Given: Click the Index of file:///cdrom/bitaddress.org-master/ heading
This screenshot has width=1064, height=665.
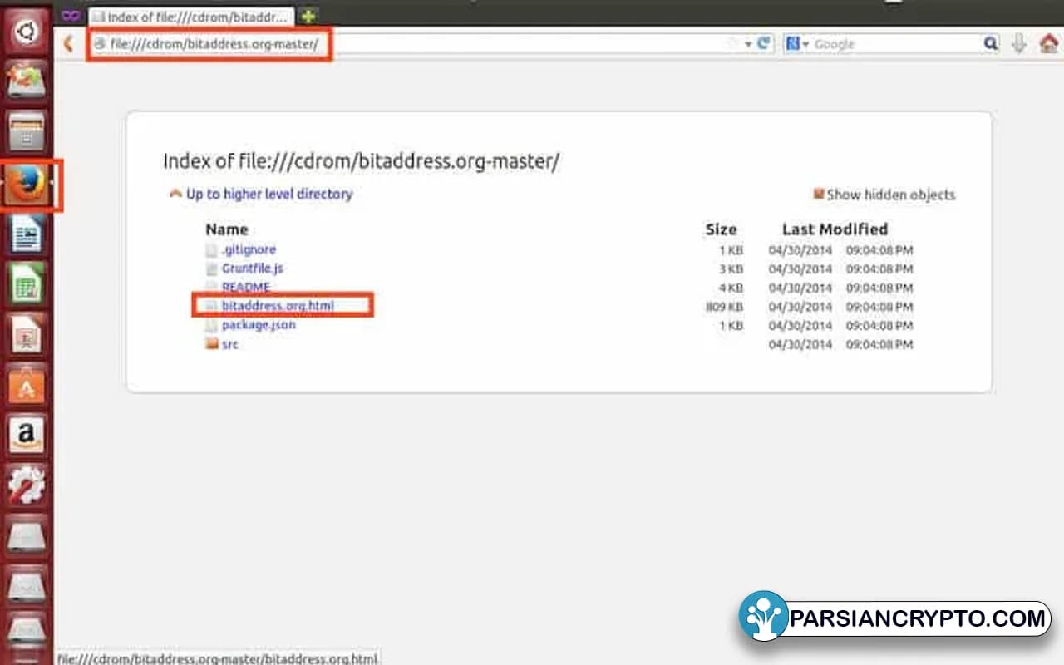Looking at the screenshot, I should (361, 161).
